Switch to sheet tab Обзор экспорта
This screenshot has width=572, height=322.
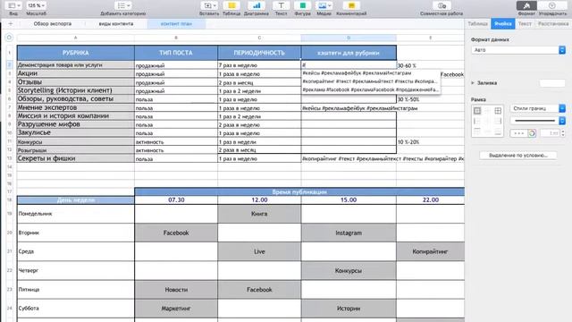click(53, 24)
